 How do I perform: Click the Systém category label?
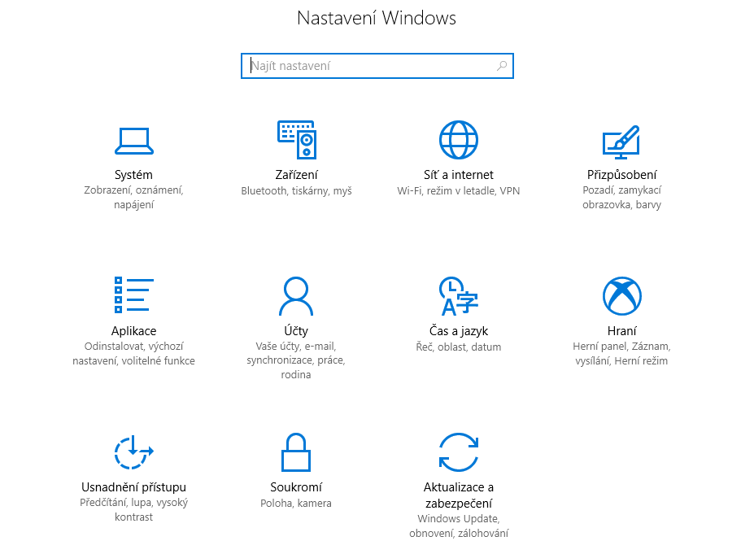tap(133, 175)
